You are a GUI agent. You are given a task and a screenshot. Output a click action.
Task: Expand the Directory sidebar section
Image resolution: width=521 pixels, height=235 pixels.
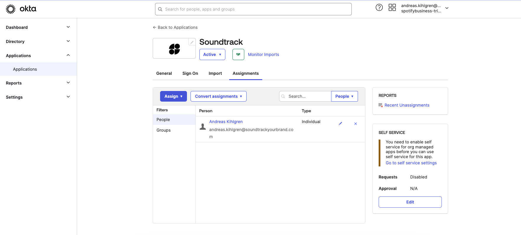click(x=38, y=41)
